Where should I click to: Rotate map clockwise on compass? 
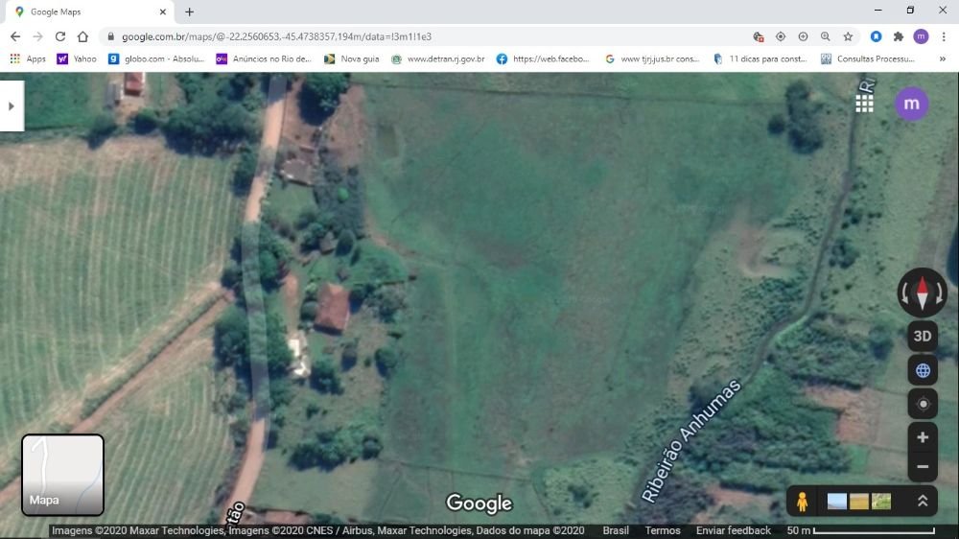point(940,293)
